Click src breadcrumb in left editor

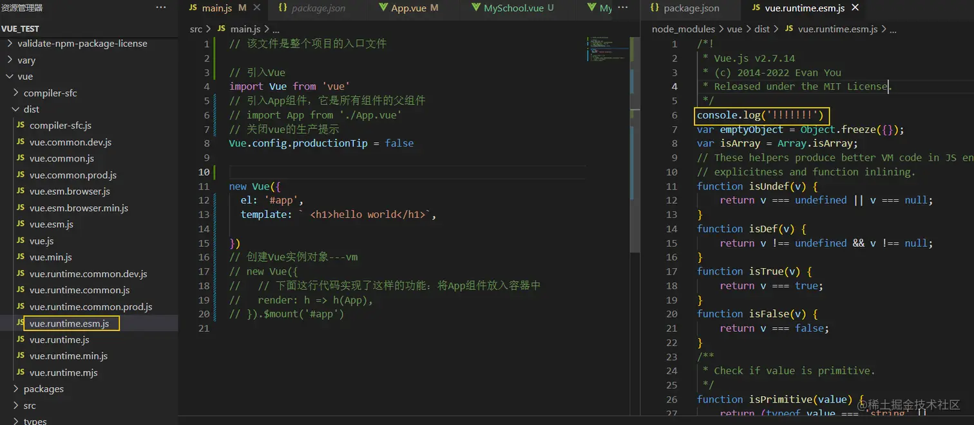(196, 29)
